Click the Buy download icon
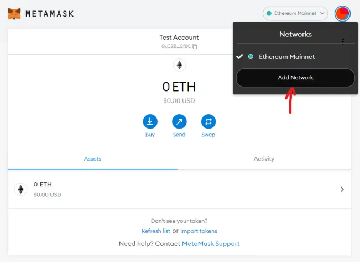360x262 pixels. click(150, 121)
